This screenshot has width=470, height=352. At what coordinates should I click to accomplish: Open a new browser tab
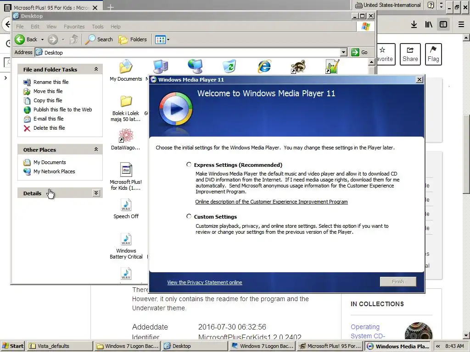coord(110,7)
